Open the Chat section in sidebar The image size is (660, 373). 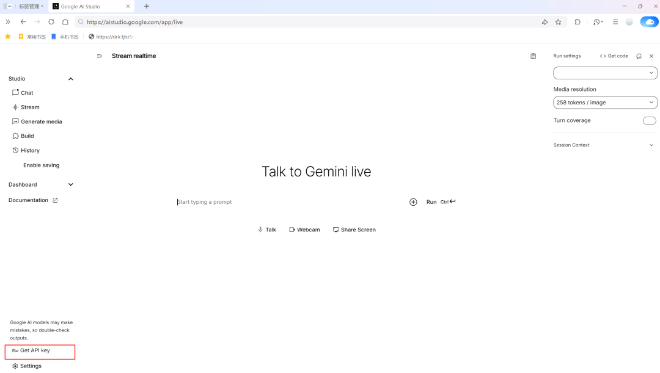point(23,93)
